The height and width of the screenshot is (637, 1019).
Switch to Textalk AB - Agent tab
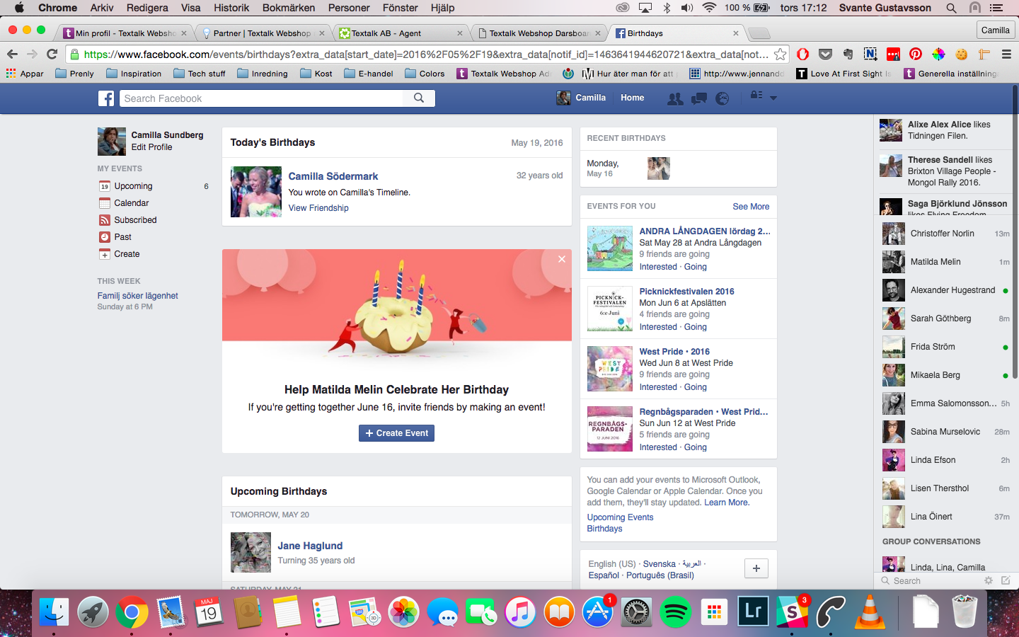coord(400,33)
